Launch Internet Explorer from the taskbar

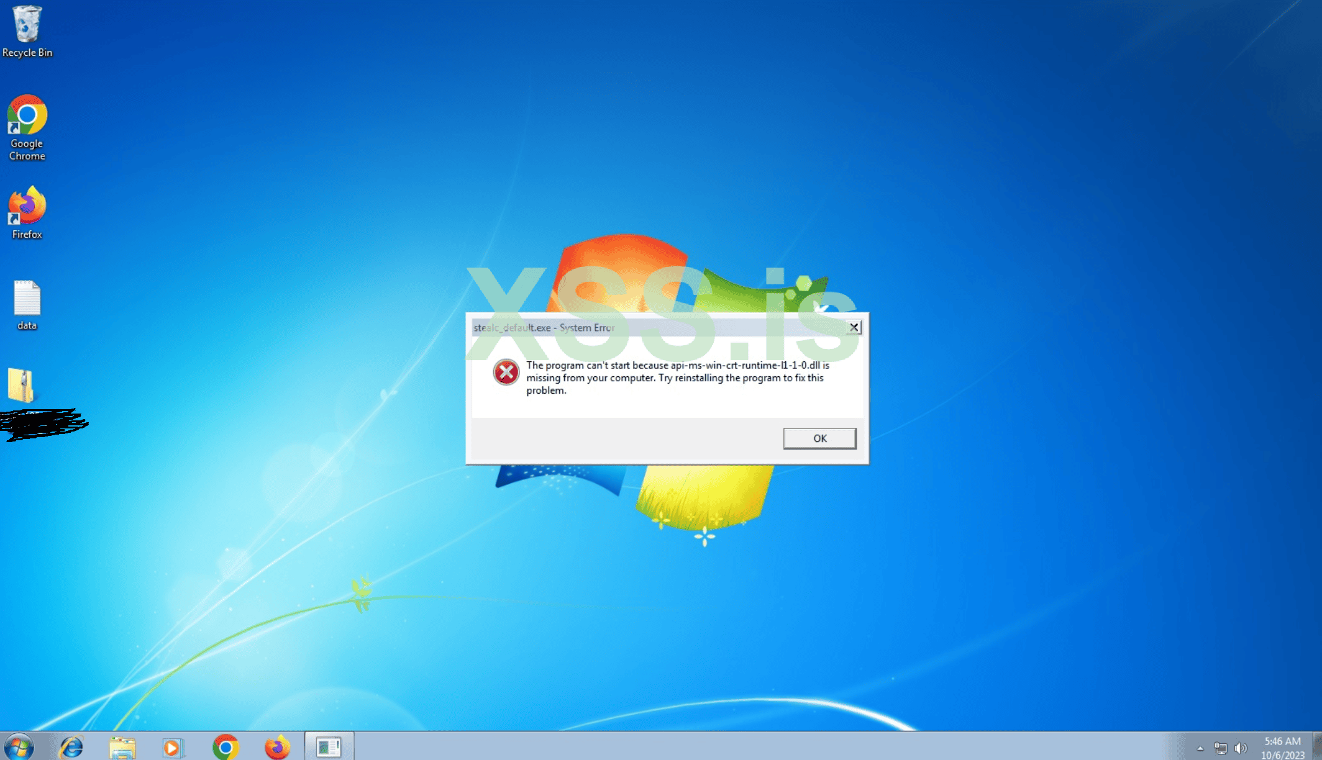[71, 746]
